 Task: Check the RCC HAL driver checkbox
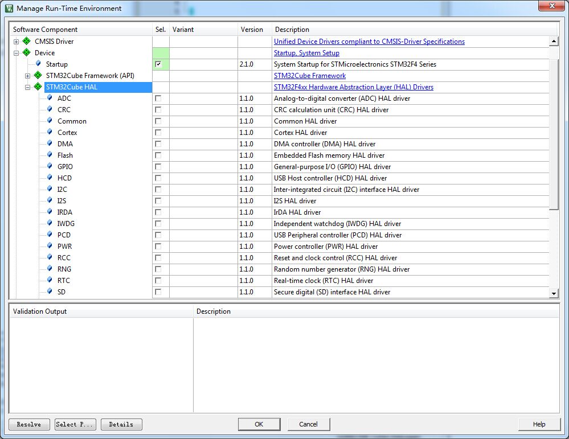(158, 257)
